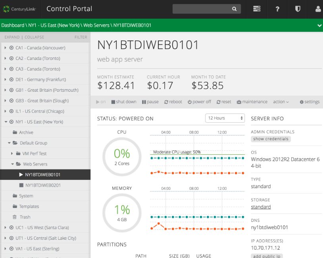
Task: Click the Dashboard breadcrumb link
Action: (13, 25)
